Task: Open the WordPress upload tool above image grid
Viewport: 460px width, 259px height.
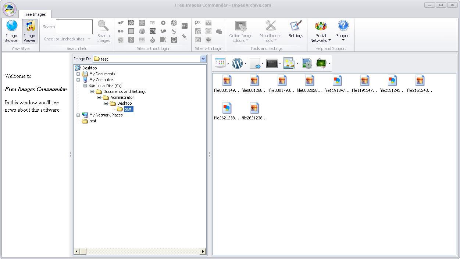Action: click(x=237, y=63)
